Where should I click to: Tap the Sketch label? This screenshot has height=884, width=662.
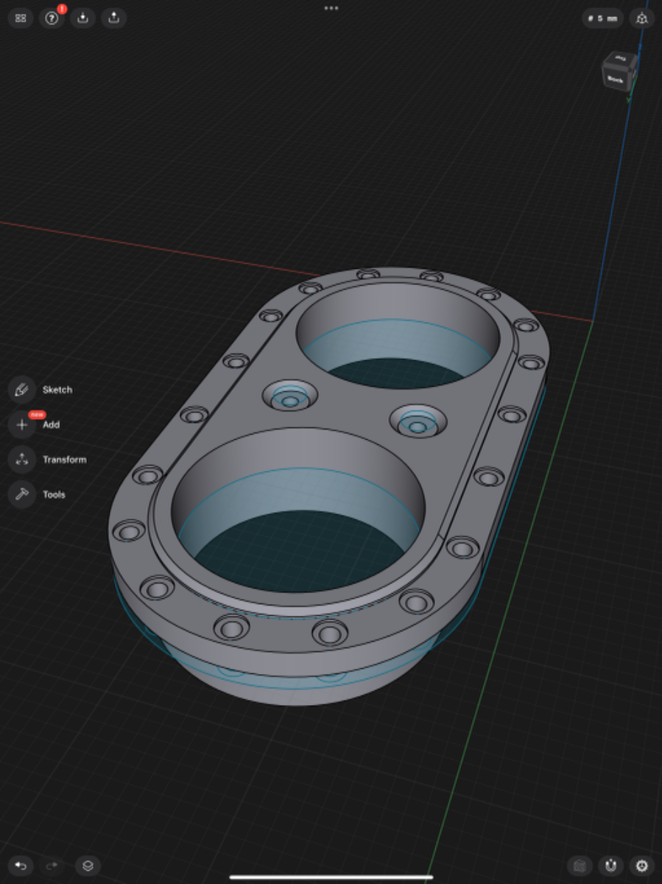57,390
